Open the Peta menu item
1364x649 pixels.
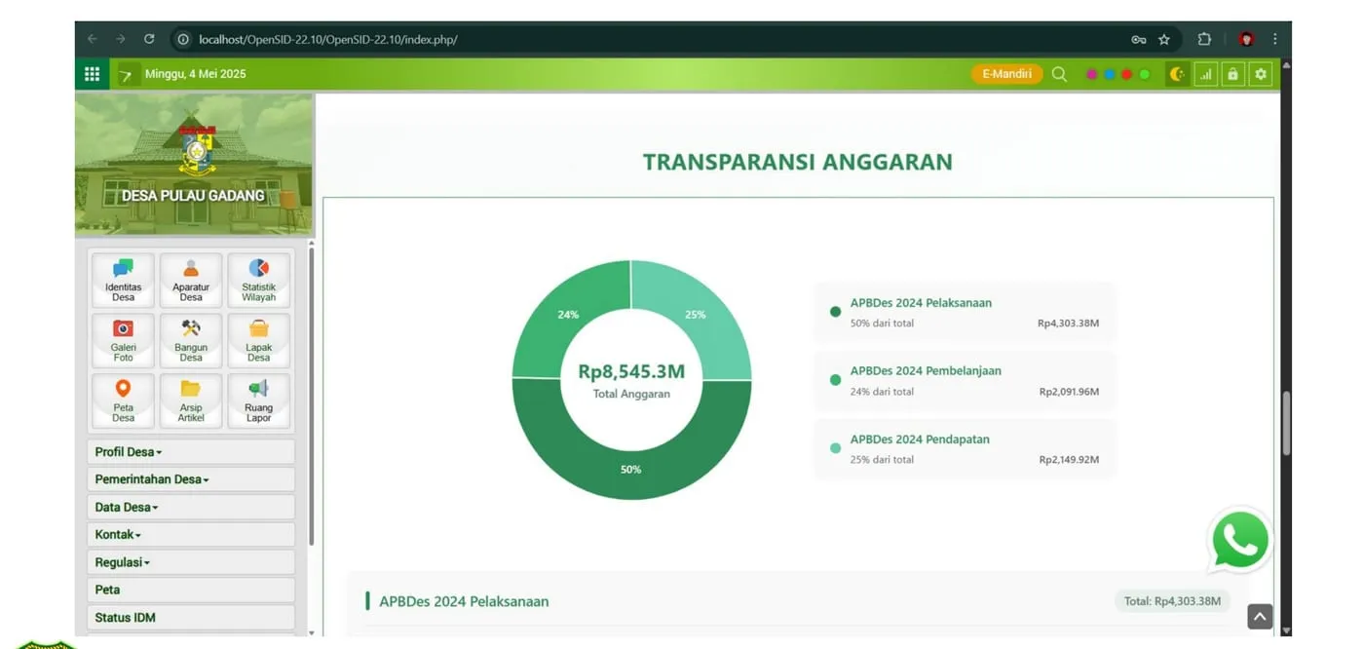pos(191,590)
